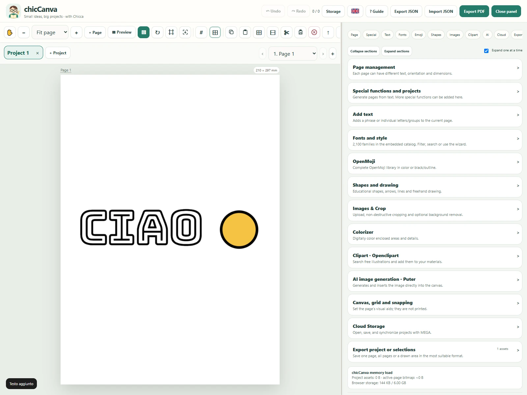The height and width of the screenshot is (395, 527).
Task: Expand Export project or selections section
Action: tap(435, 352)
